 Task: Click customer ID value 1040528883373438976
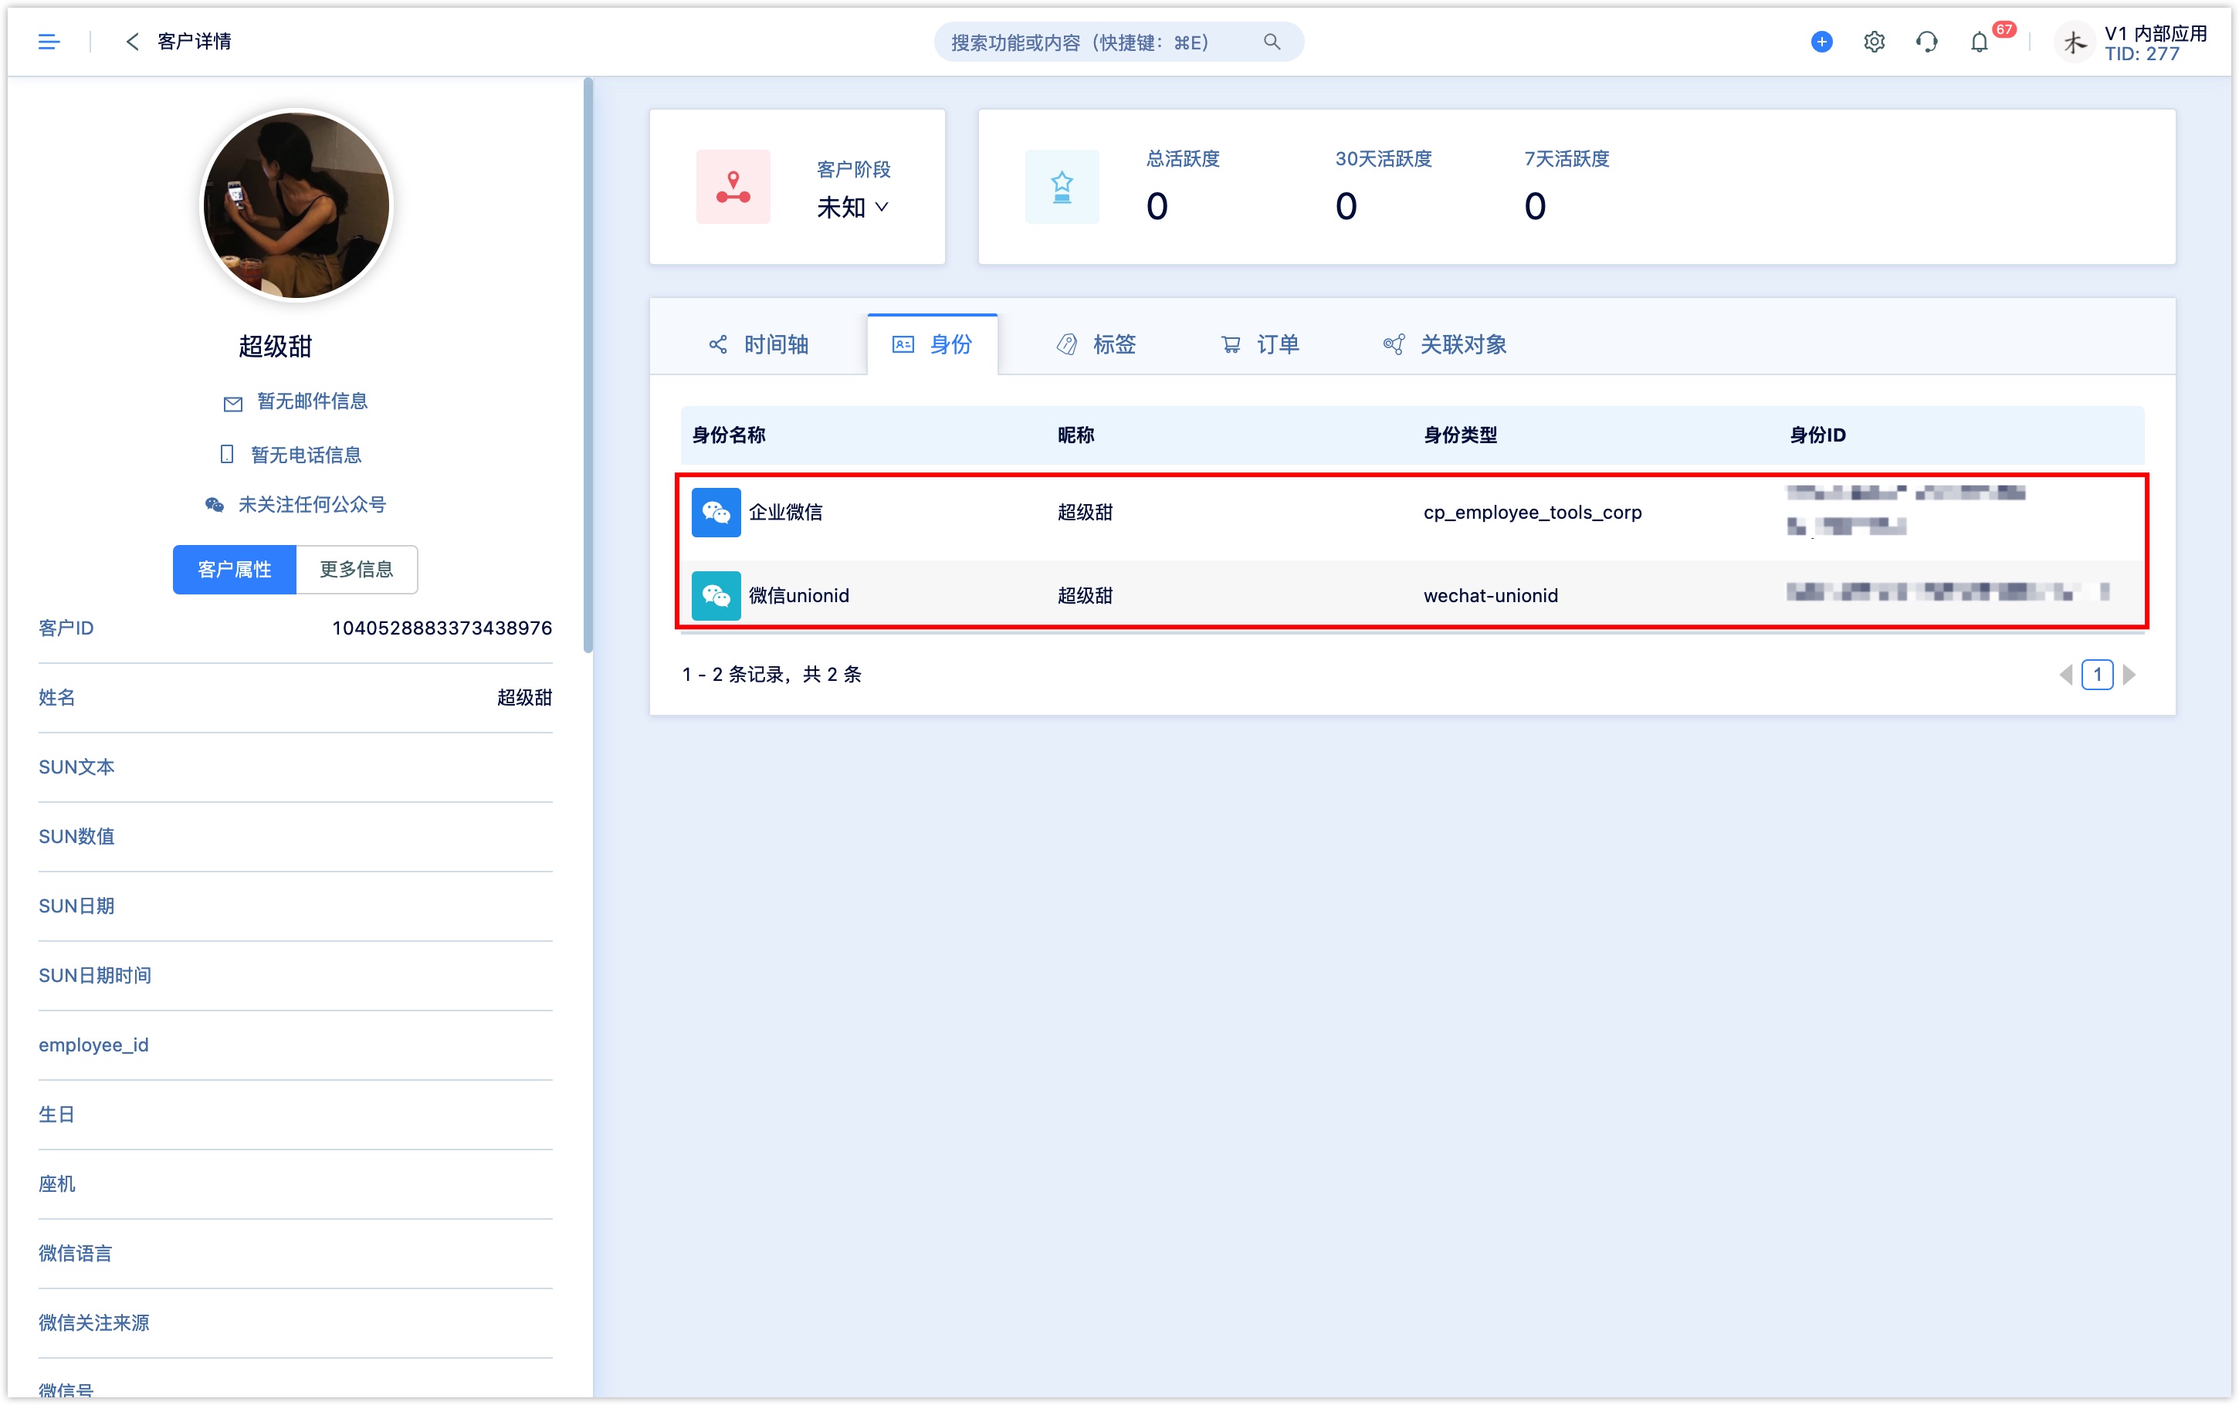(x=442, y=628)
